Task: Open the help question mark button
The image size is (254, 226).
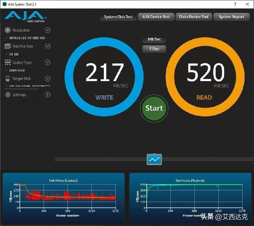Action: point(235,4)
